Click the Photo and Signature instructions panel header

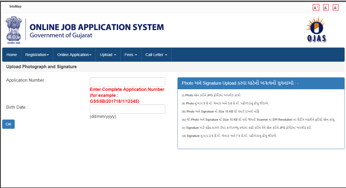point(261,83)
